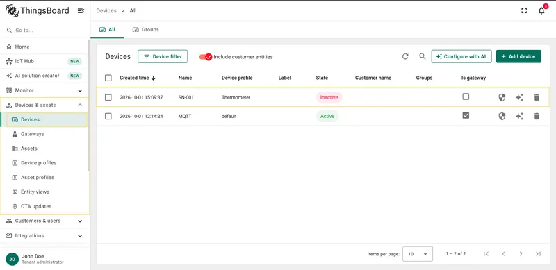556x270 pixels.
Task: Open device named MQTT
Action: pos(185,116)
